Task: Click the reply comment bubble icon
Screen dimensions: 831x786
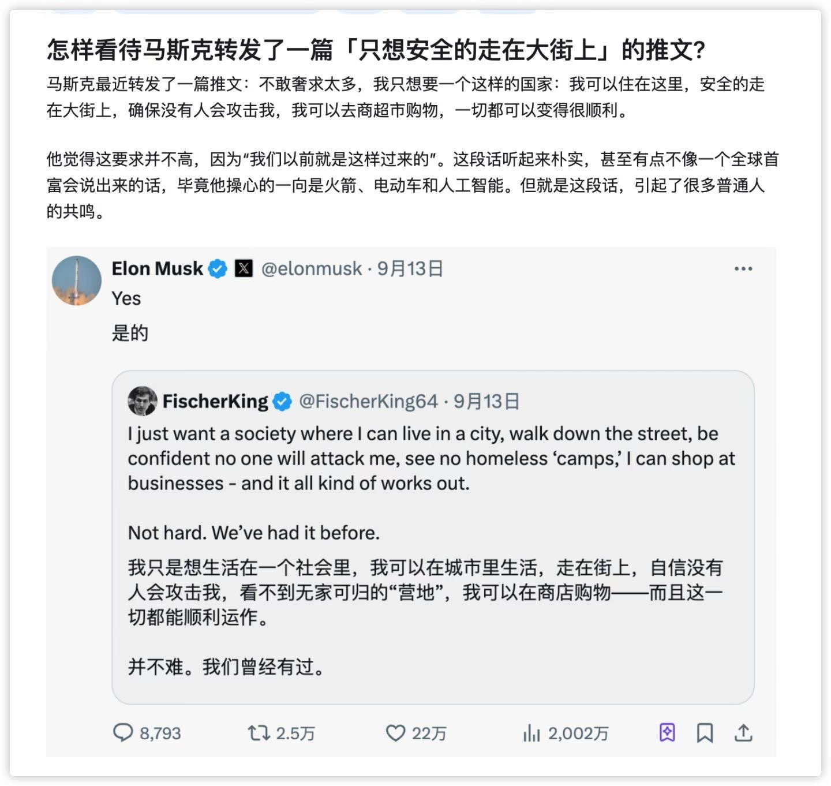Action: (122, 733)
